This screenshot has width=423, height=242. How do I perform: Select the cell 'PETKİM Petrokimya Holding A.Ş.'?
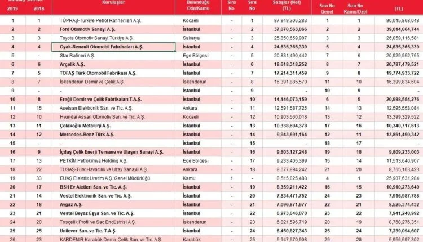point(113,161)
